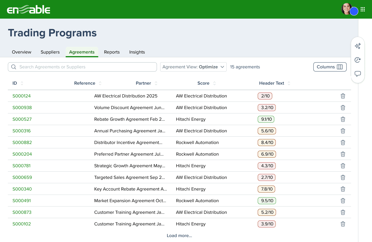Click the search magnifier icon
The image size is (372, 242).
pos(14,67)
